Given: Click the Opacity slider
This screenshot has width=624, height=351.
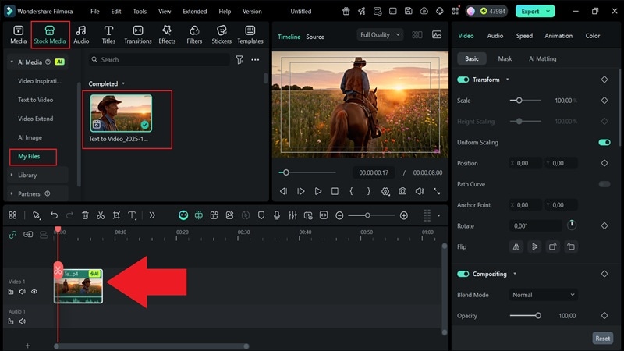Looking at the screenshot, I should pyautogui.click(x=525, y=316).
